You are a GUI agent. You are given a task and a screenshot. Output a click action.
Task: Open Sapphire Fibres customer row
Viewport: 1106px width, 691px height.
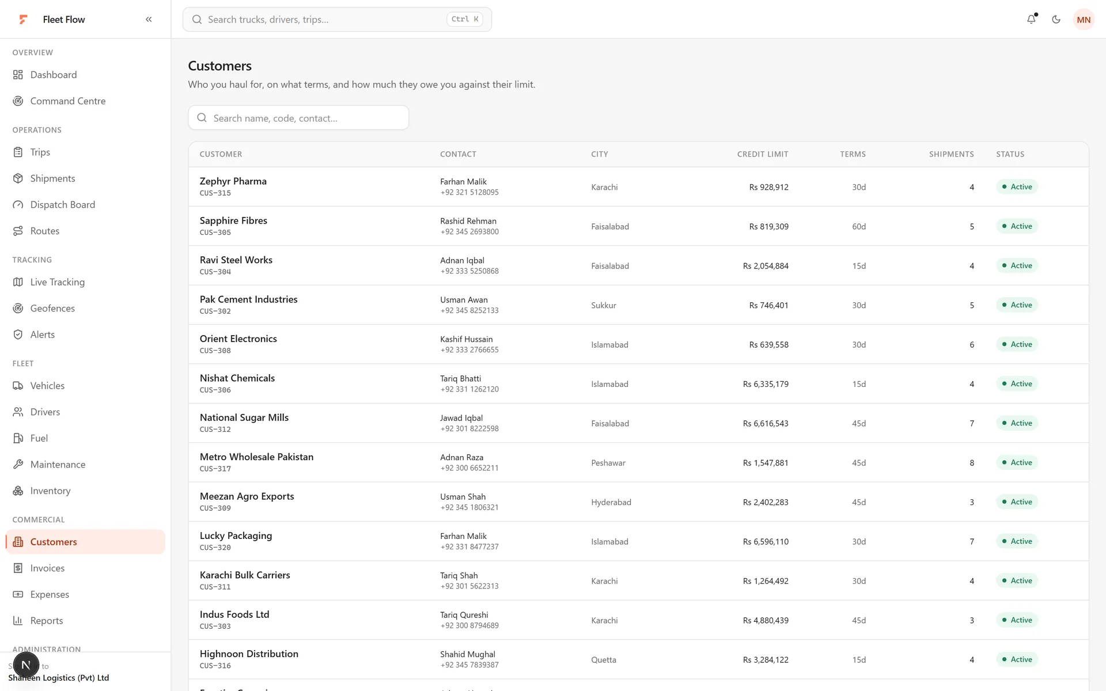pos(638,226)
